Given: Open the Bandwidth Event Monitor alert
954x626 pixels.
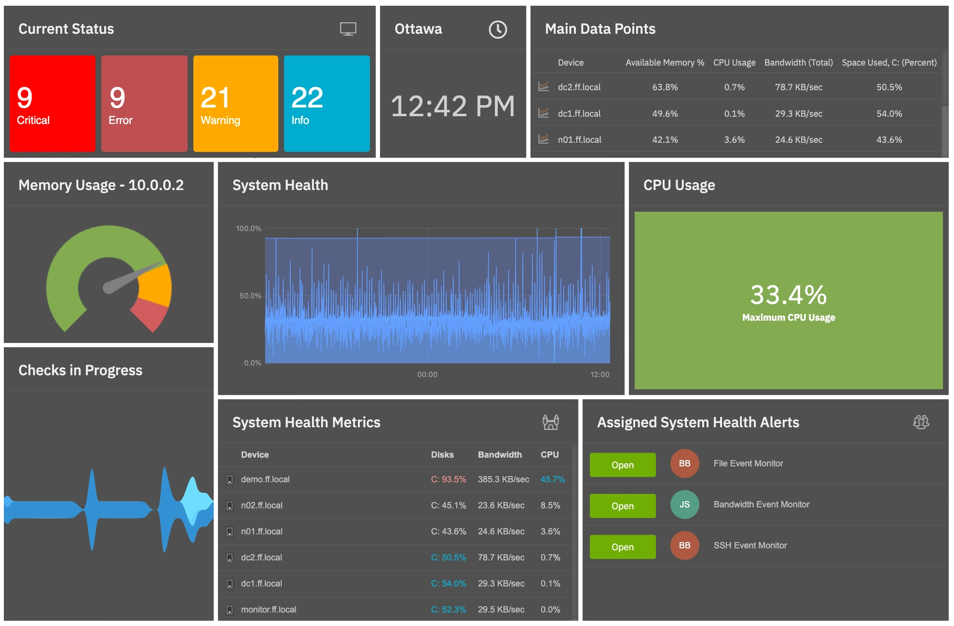Looking at the screenshot, I should coord(622,505).
